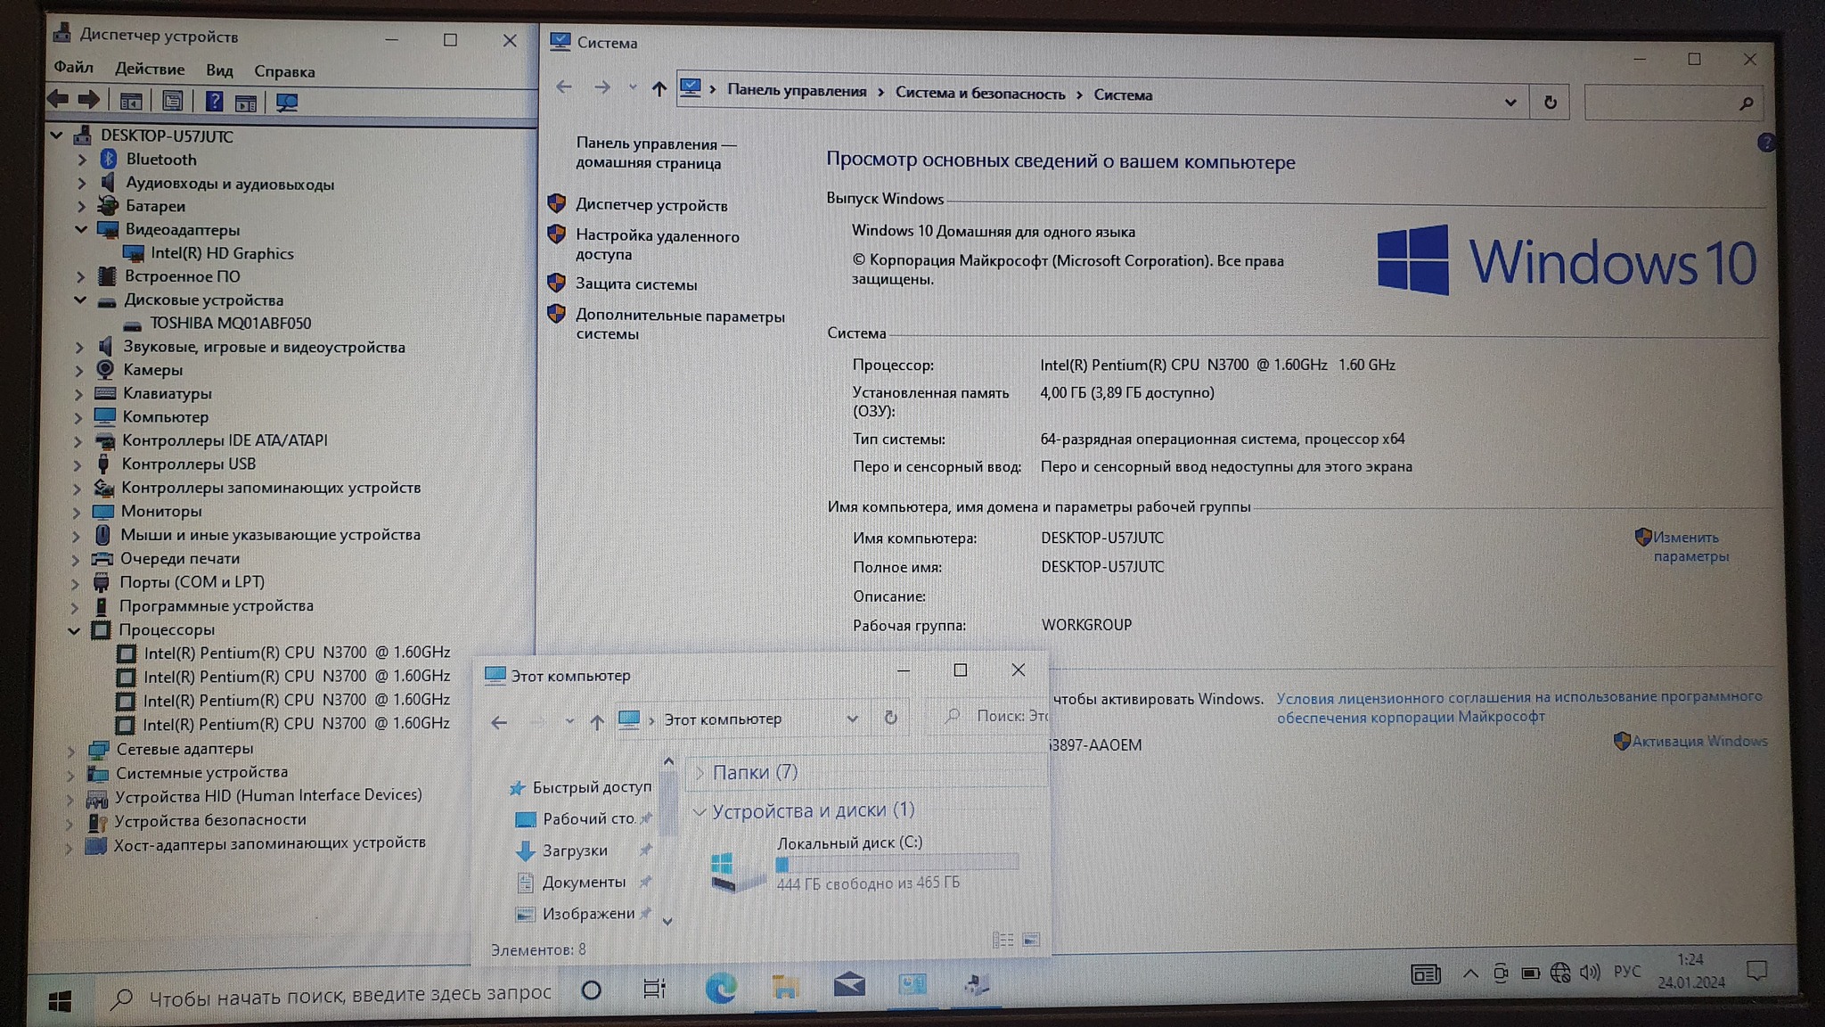Click the Task View taskbar icon
The height and width of the screenshot is (1027, 1825).
(x=654, y=989)
